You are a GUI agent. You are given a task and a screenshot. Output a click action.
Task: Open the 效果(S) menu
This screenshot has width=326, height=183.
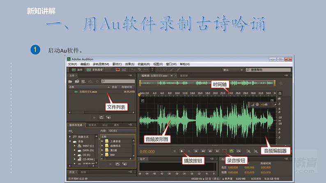[129, 64]
